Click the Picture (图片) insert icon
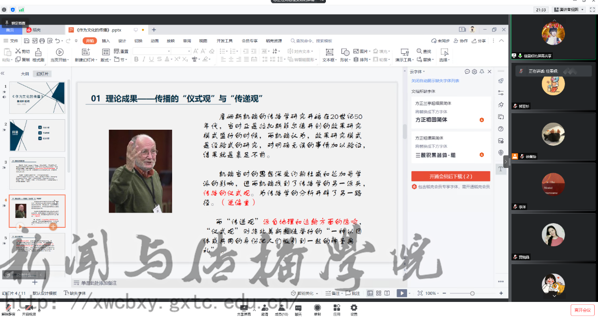598x317 pixels. [x=356, y=51]
